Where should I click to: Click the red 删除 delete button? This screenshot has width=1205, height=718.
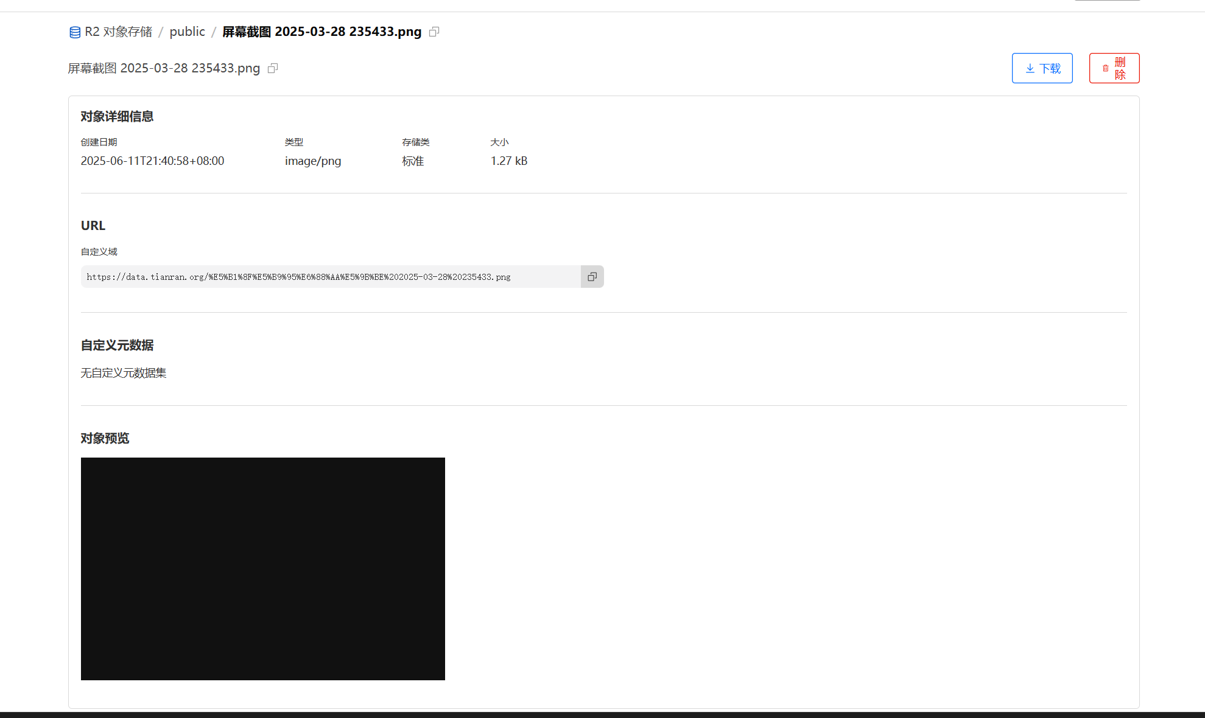tap(1114, 68)
